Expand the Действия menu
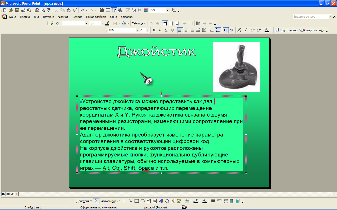The height and width of the screenshot is (210, 337). coord(84,201)
